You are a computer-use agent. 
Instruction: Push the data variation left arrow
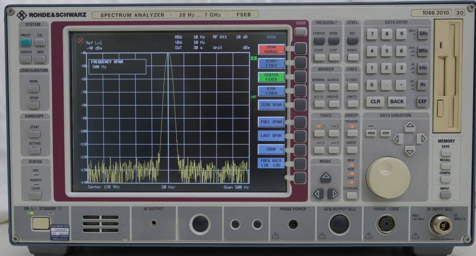click(x=398, y=139)
